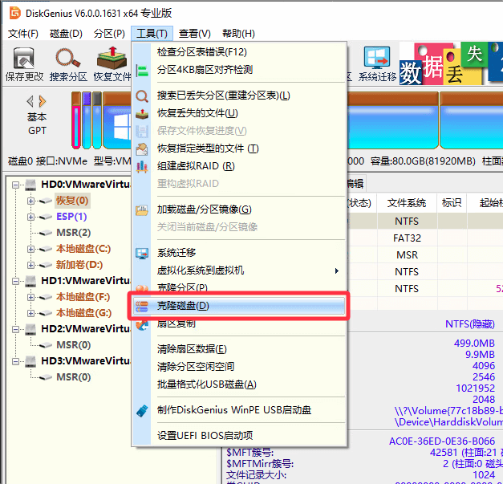This screenshot has width=503, height=484.
Task: Open the 恢复文件 recover files toolbar icon
Action: tap(112, 64)
